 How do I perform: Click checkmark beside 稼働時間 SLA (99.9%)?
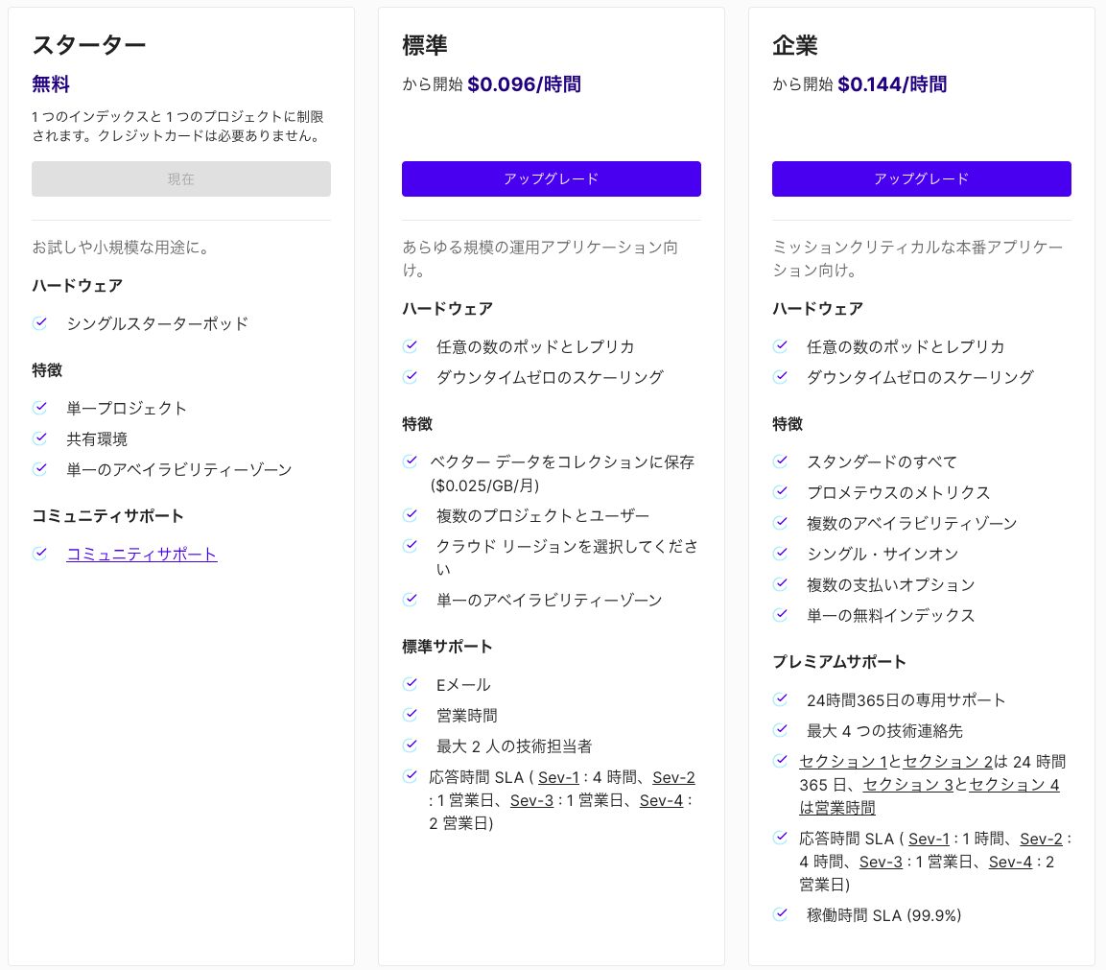click(781, 914)
